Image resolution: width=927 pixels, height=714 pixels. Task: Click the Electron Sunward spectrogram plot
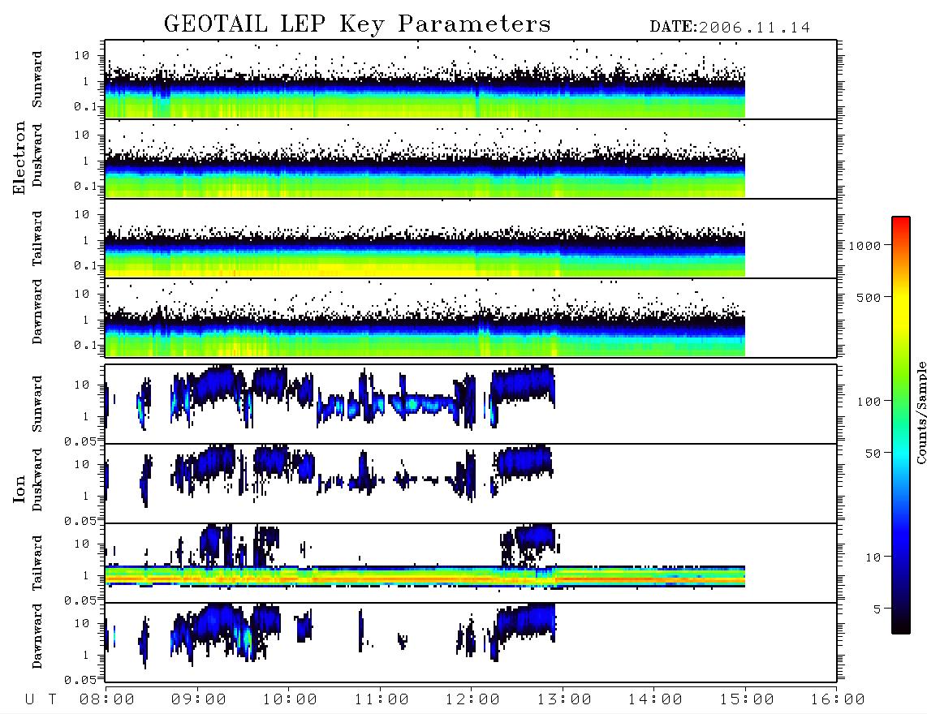pos(471,80)
